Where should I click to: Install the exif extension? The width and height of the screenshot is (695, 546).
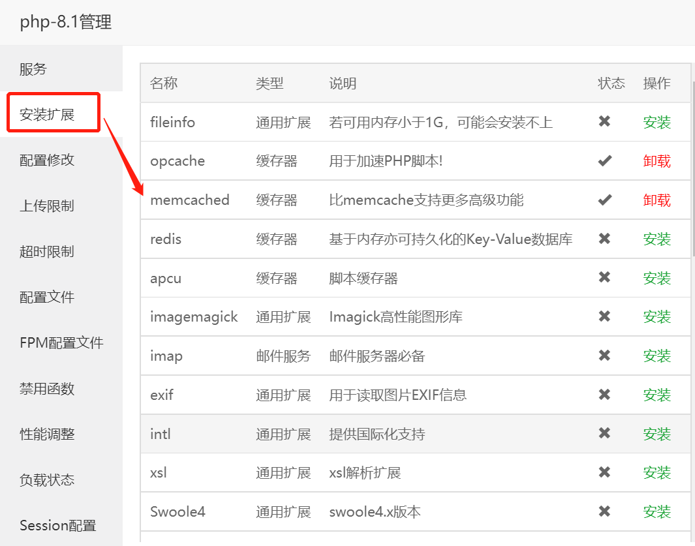[657, 395]
